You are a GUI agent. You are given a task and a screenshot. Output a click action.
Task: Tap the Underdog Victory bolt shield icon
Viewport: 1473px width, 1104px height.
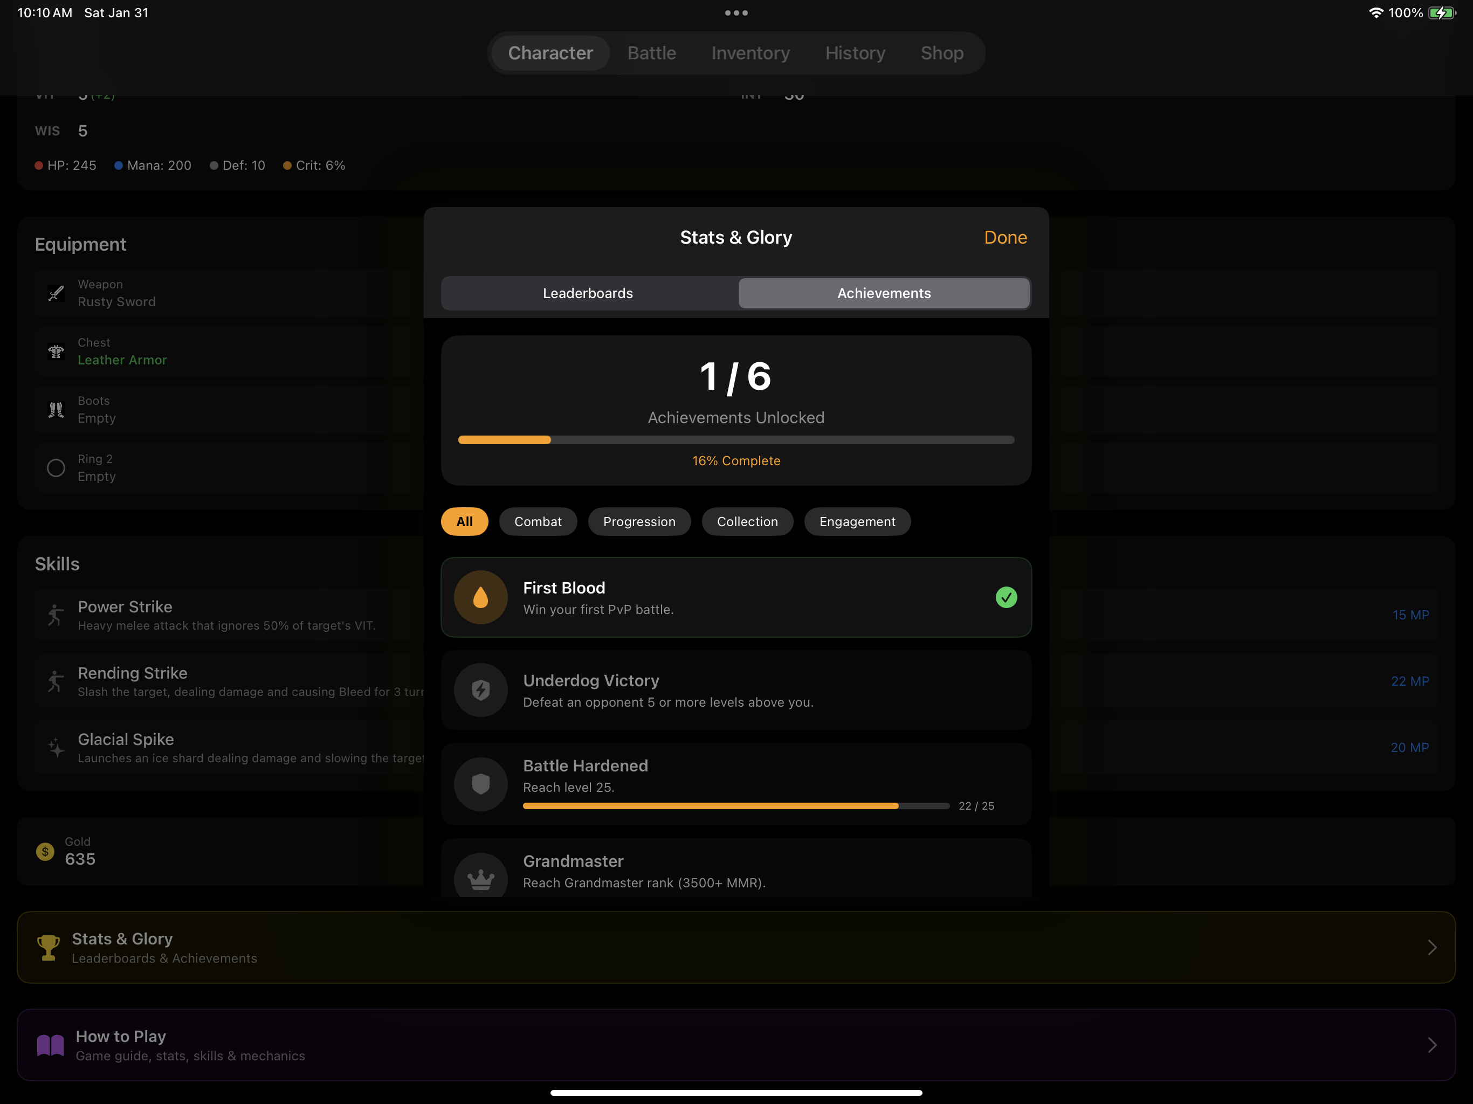click(480, 690)
